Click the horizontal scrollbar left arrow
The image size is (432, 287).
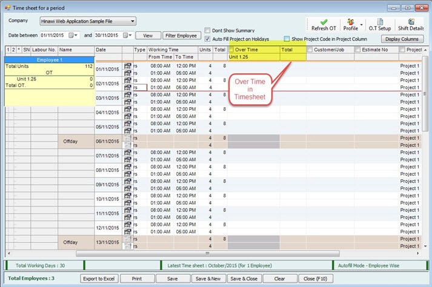8,253
